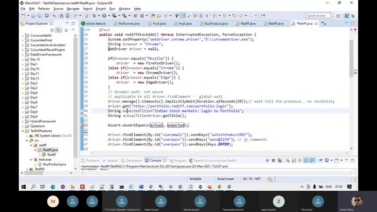377x212 pixels.
Task: Click the editor vertical scrollbar
Action: [x=351, y=59]
